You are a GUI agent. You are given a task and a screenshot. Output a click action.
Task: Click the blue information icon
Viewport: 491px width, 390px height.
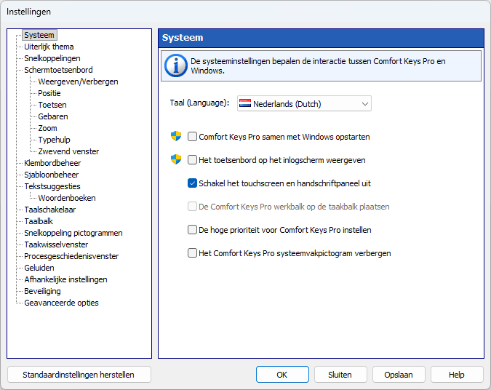(x=176, y=65)
